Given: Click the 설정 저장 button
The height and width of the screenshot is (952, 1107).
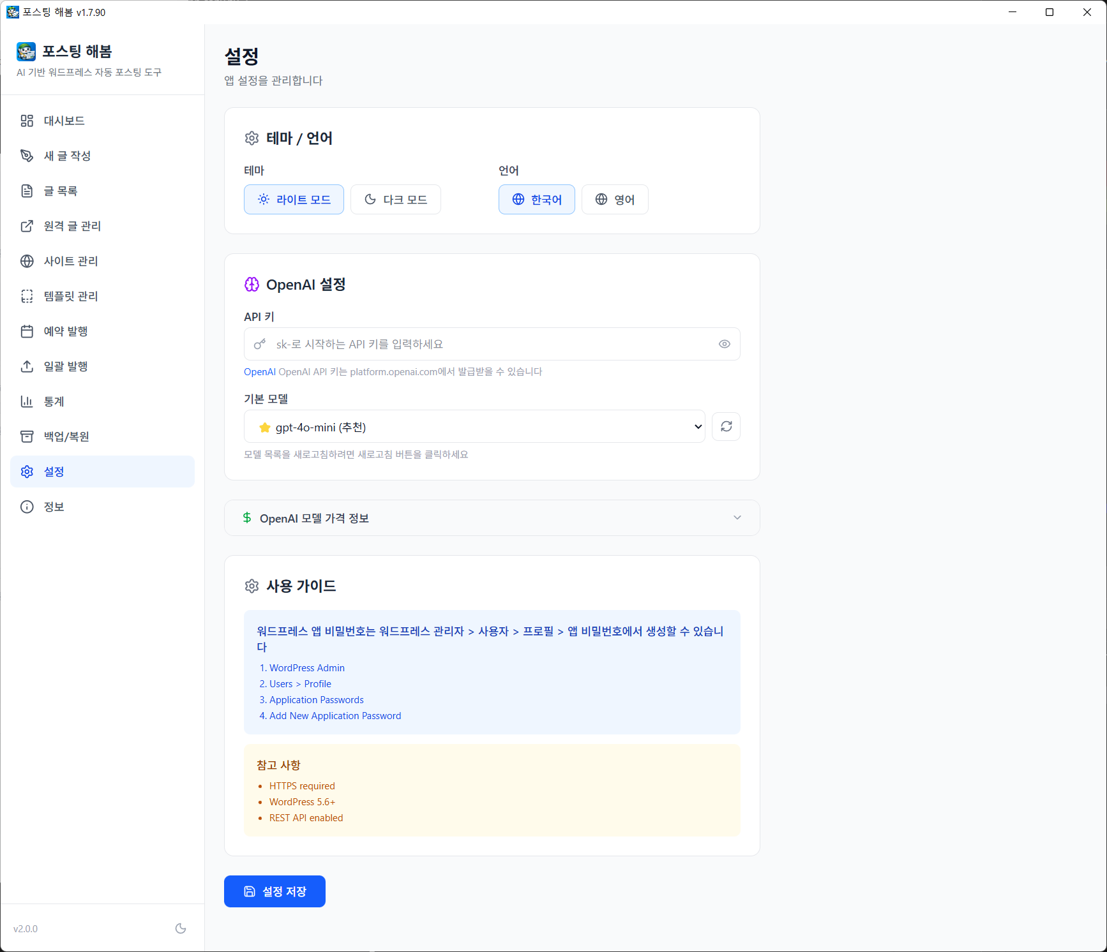Looking at the screenshot, I should (x=275, y=891).
